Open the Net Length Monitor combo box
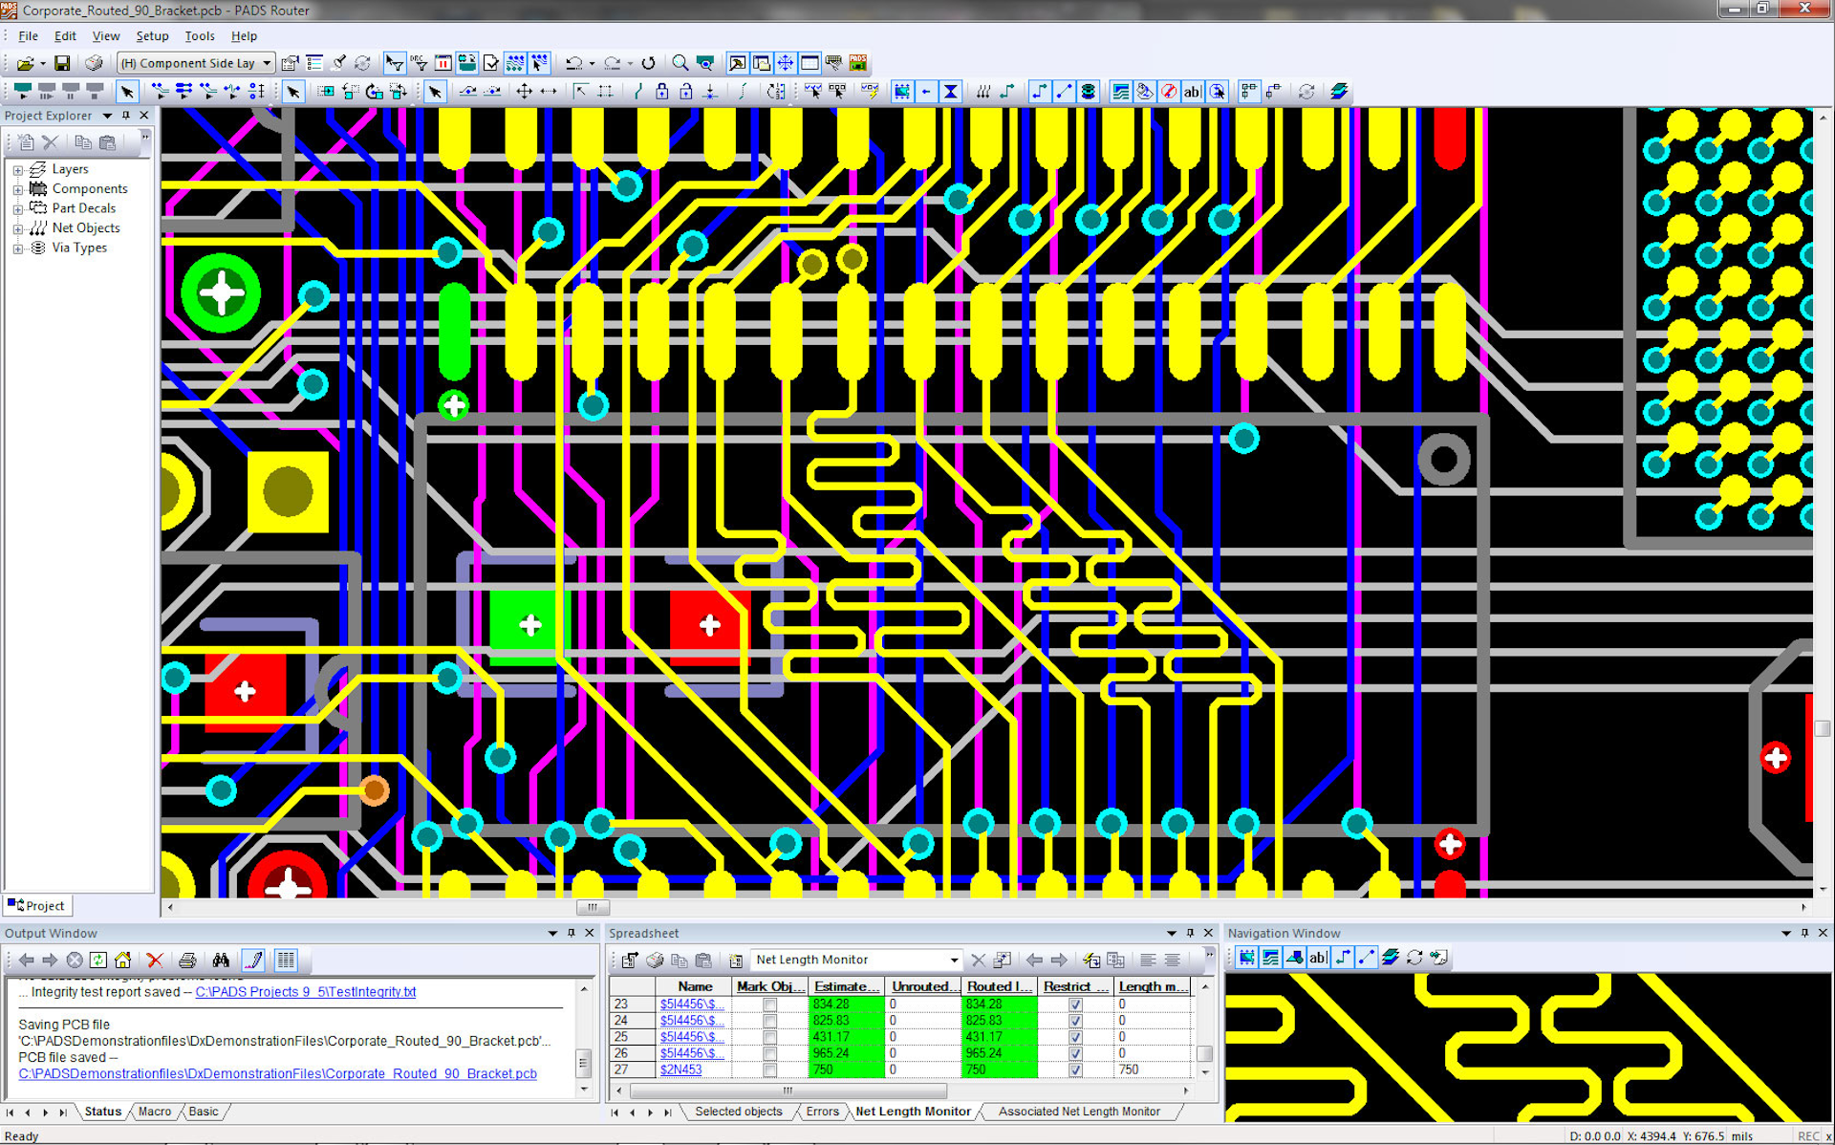The width and height of the screenshot is (1835, 1145). click(x=953, y=960)
